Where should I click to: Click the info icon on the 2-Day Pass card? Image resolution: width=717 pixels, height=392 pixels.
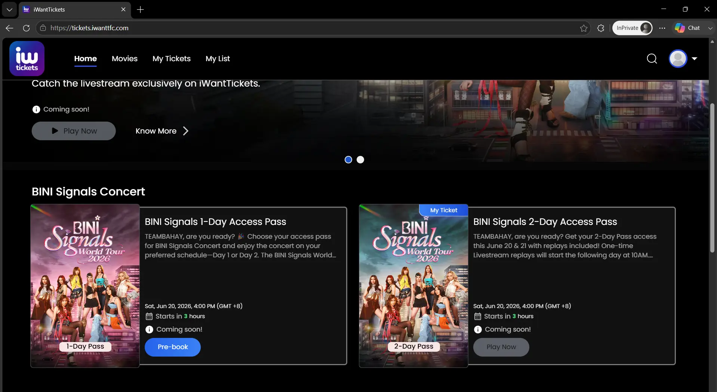(x=478, y=329)
